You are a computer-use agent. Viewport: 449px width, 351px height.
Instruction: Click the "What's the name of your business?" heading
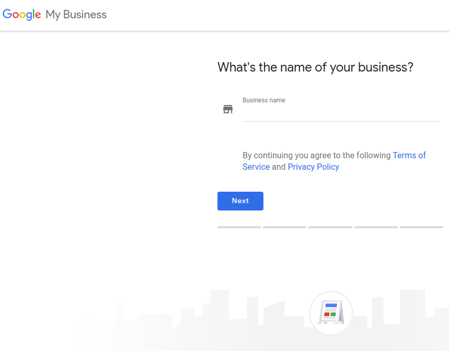[x=315, y=67]
